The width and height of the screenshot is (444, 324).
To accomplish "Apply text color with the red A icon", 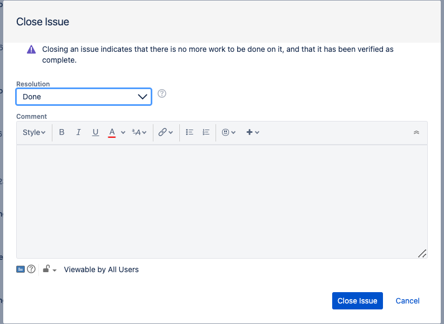I will (x=112, y=132).
